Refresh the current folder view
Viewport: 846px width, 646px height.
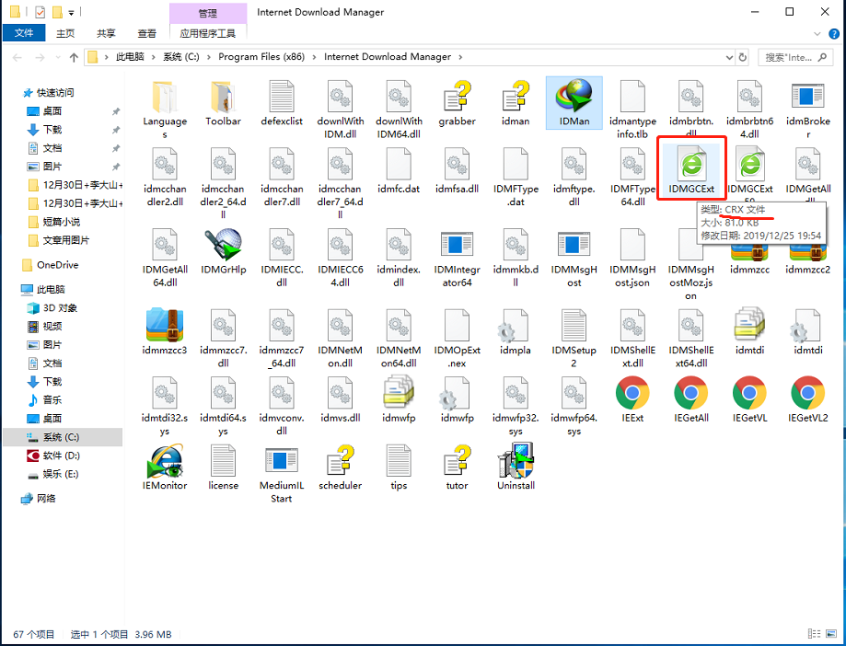point(742,57)
